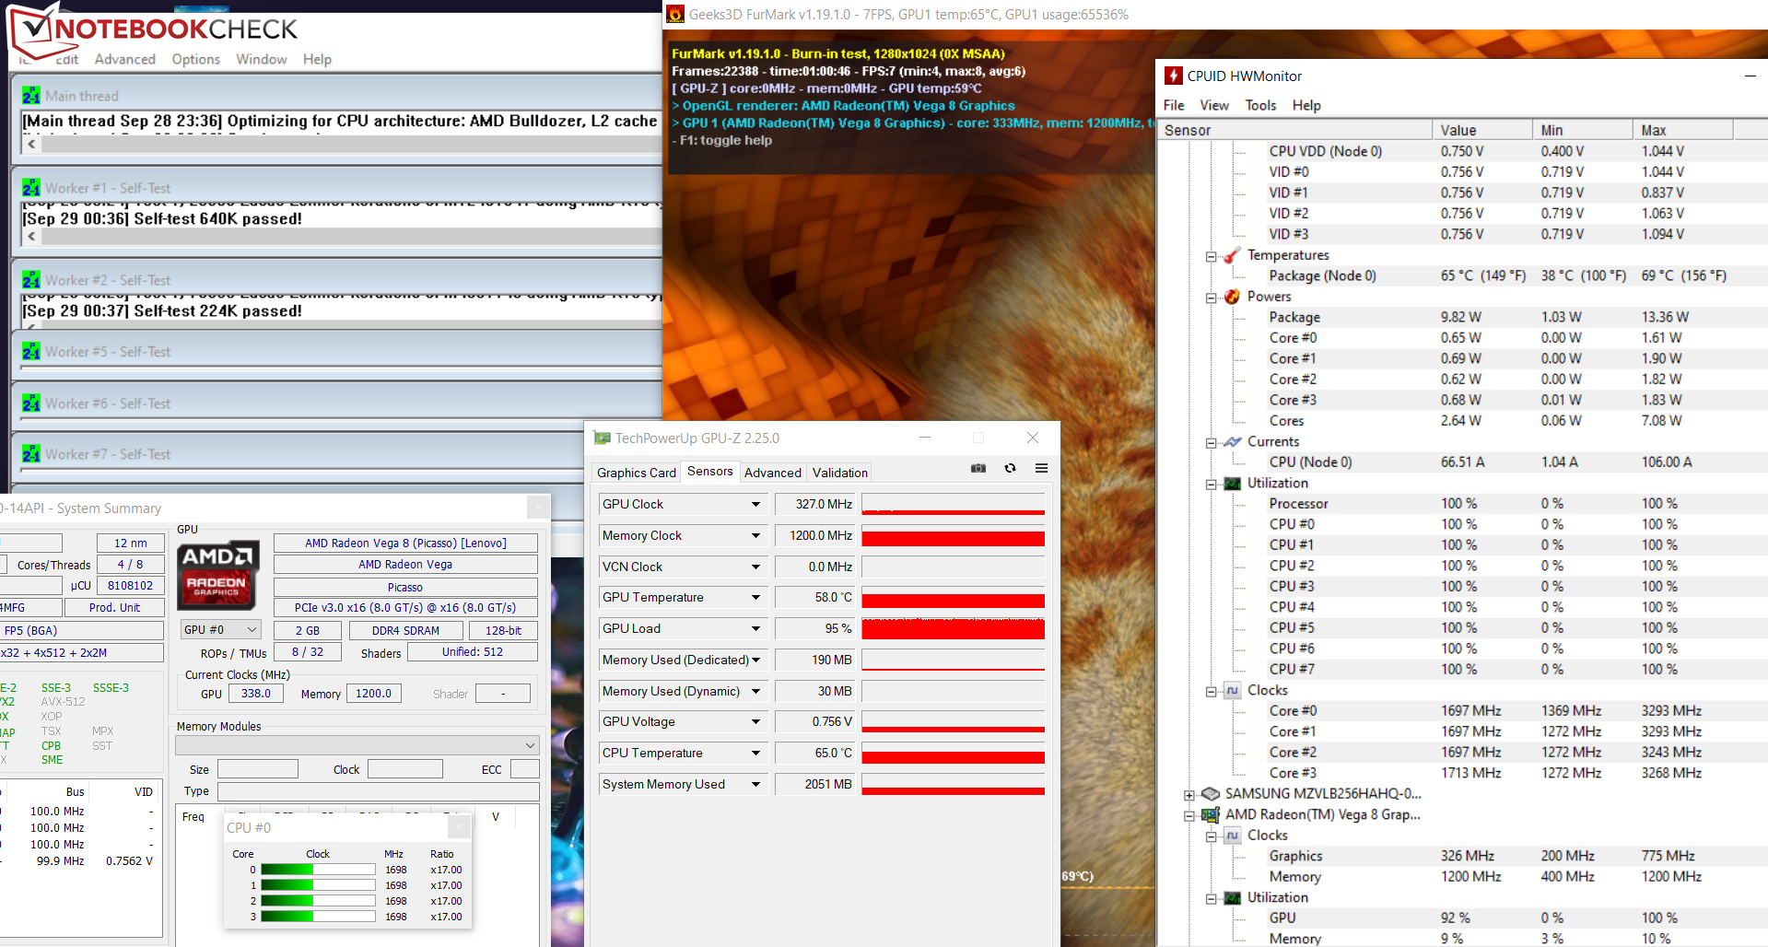Click the Main thread scroll-left arrow
Viewport: 1768px width, 947px height.
[x=32, y=145]
